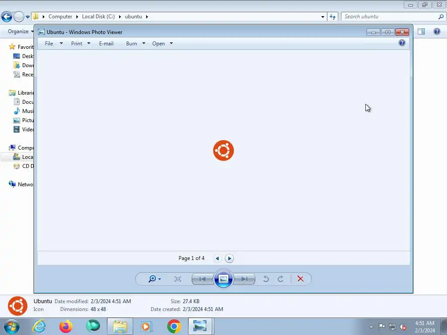
Task: Open the Photo Viewer help icon
Action: [402, 43]
